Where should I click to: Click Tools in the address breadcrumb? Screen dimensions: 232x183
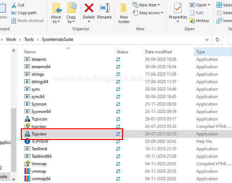click(x=29, y=39)
